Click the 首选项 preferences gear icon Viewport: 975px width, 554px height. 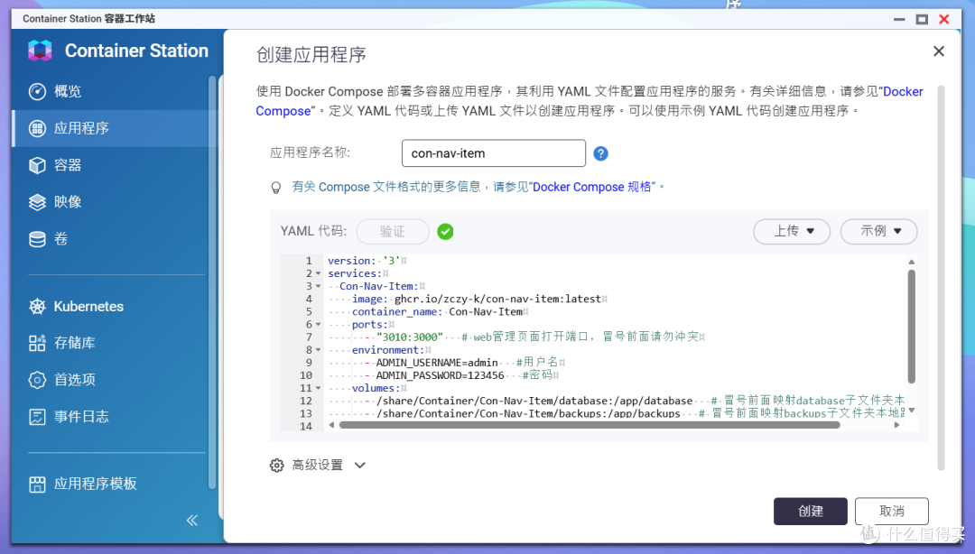[37, 379]
